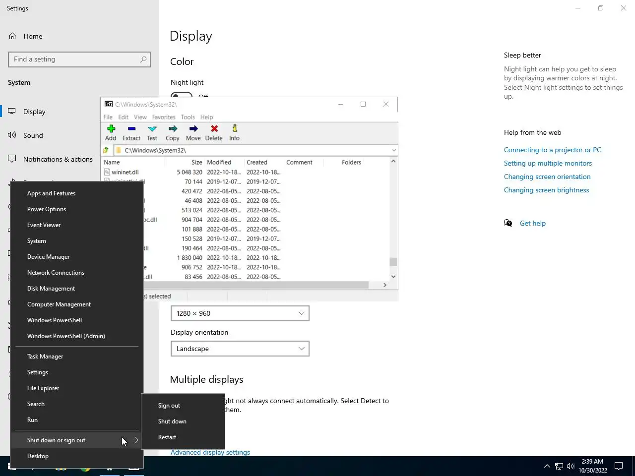Click the network icon in system tray
The width and height of the screenshot is (635, 476).
tap(559, 466)
